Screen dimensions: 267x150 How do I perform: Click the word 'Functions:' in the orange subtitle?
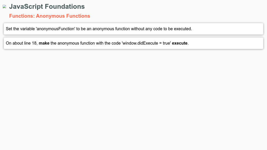(22, 16)
